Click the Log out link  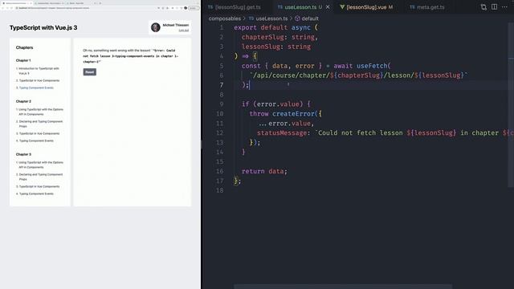184,31
